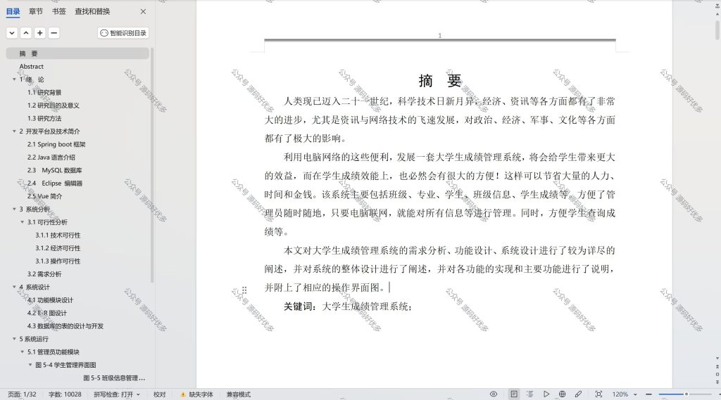721x400 pixels.
Task: Go to 2.5 Vue 简介
Action: (x=44, y=196)
